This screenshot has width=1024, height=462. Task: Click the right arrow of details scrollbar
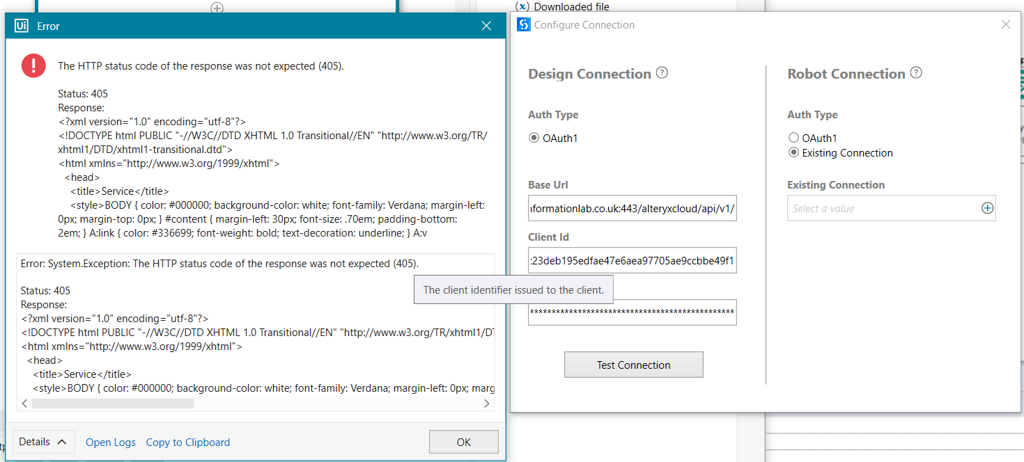tap(487, 404)
